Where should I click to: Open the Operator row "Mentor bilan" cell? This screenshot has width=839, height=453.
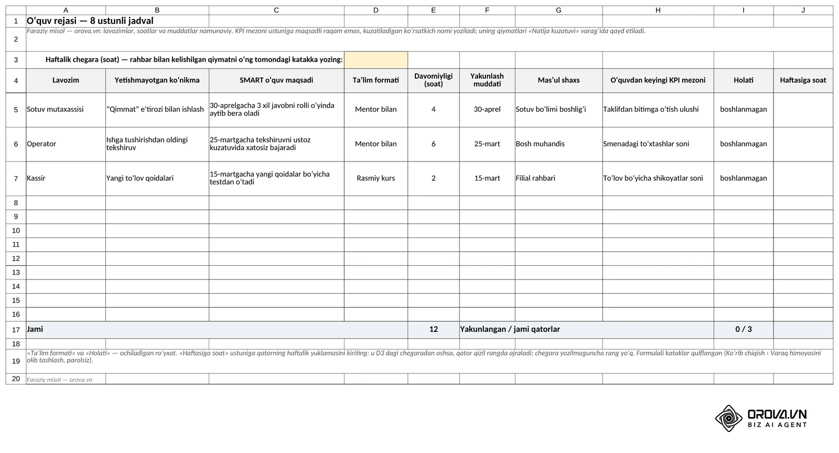(375, 144)
